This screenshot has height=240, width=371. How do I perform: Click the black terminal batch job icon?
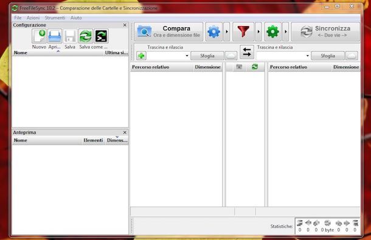click(102, 36)
